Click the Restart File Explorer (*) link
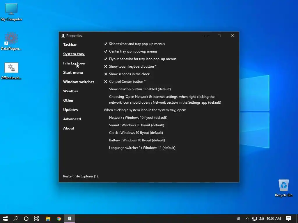The height and width of the screenshot is (223, 298). tap(80, 176)
